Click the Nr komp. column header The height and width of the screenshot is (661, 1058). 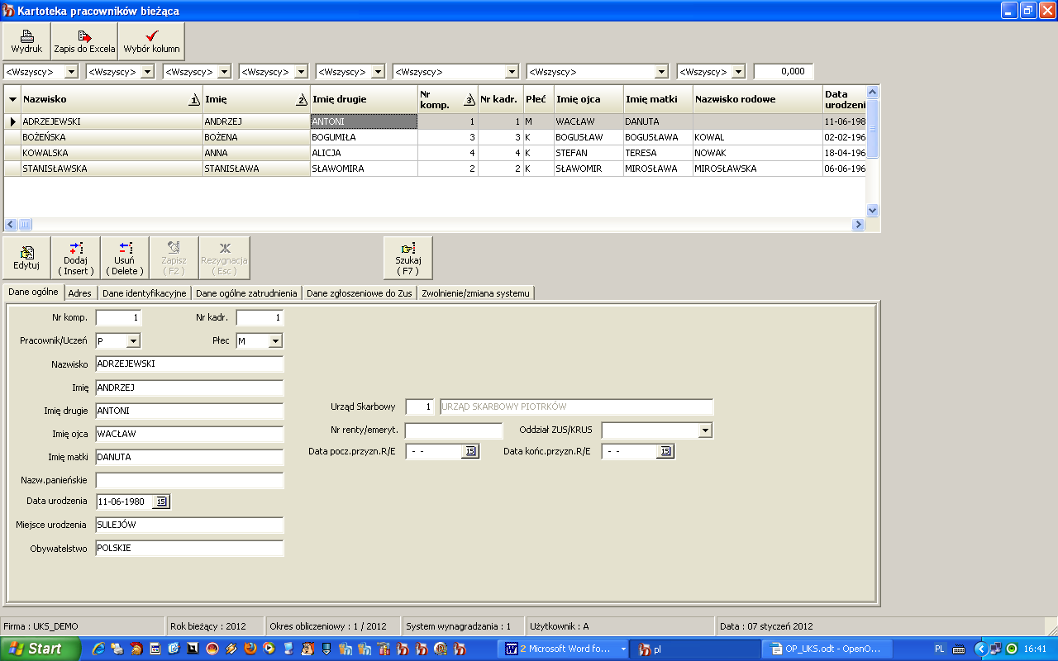click(447, 99)
